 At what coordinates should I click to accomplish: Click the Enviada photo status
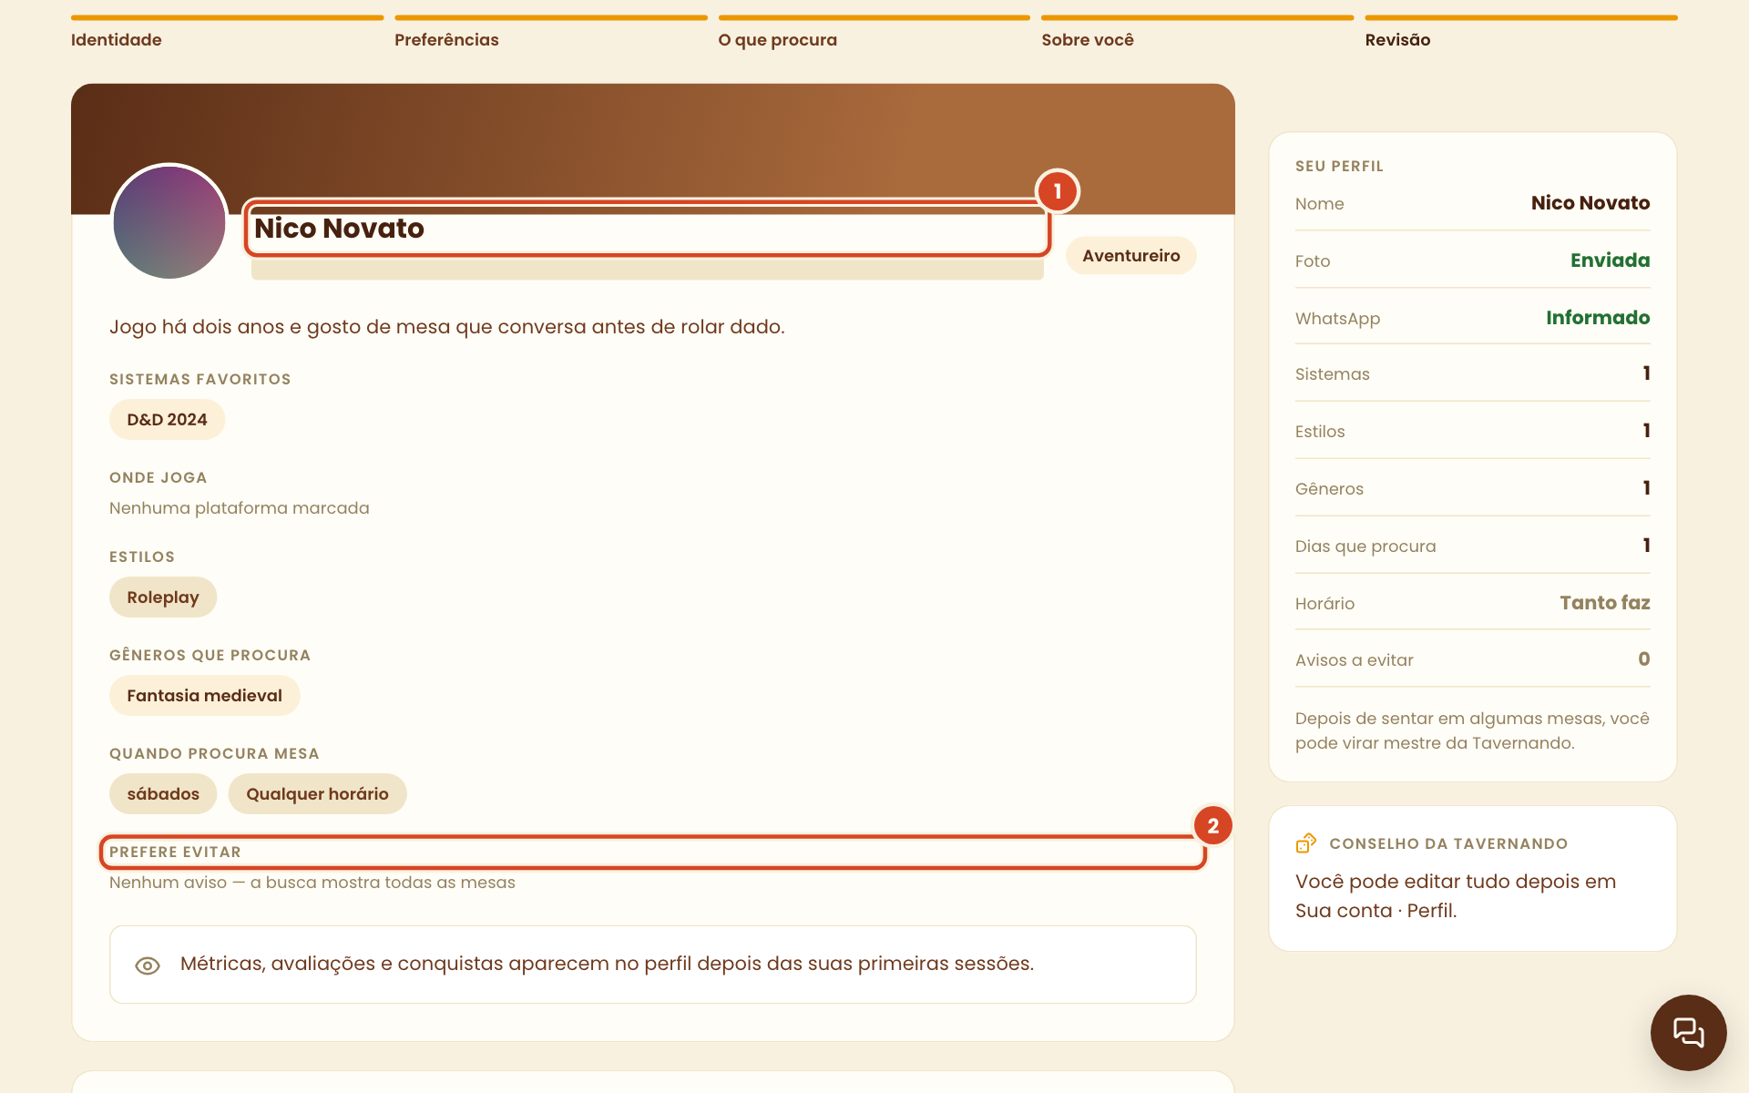click(x=1610, y=260)
